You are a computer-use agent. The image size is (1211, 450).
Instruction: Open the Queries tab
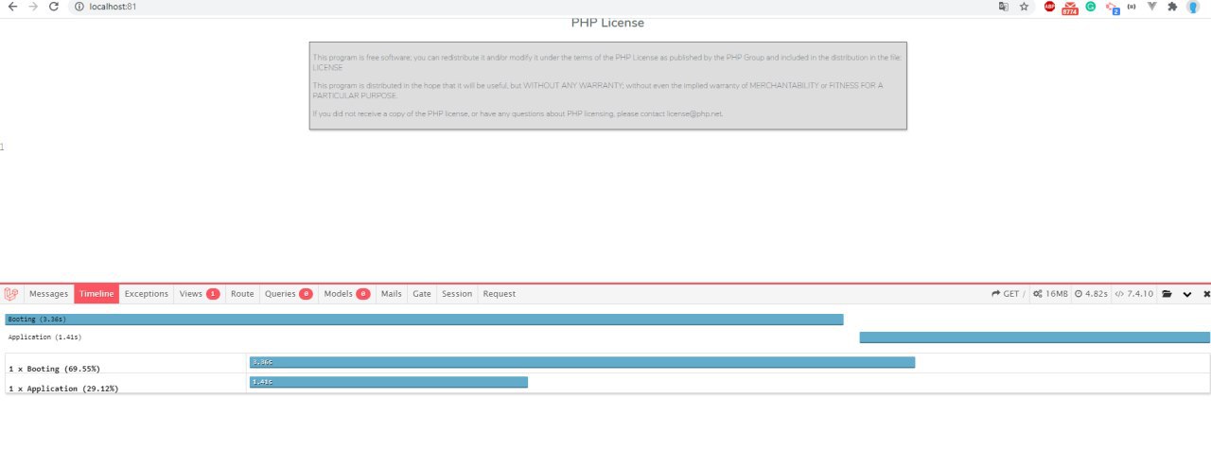pyautogui.click(x=289, y=294)
